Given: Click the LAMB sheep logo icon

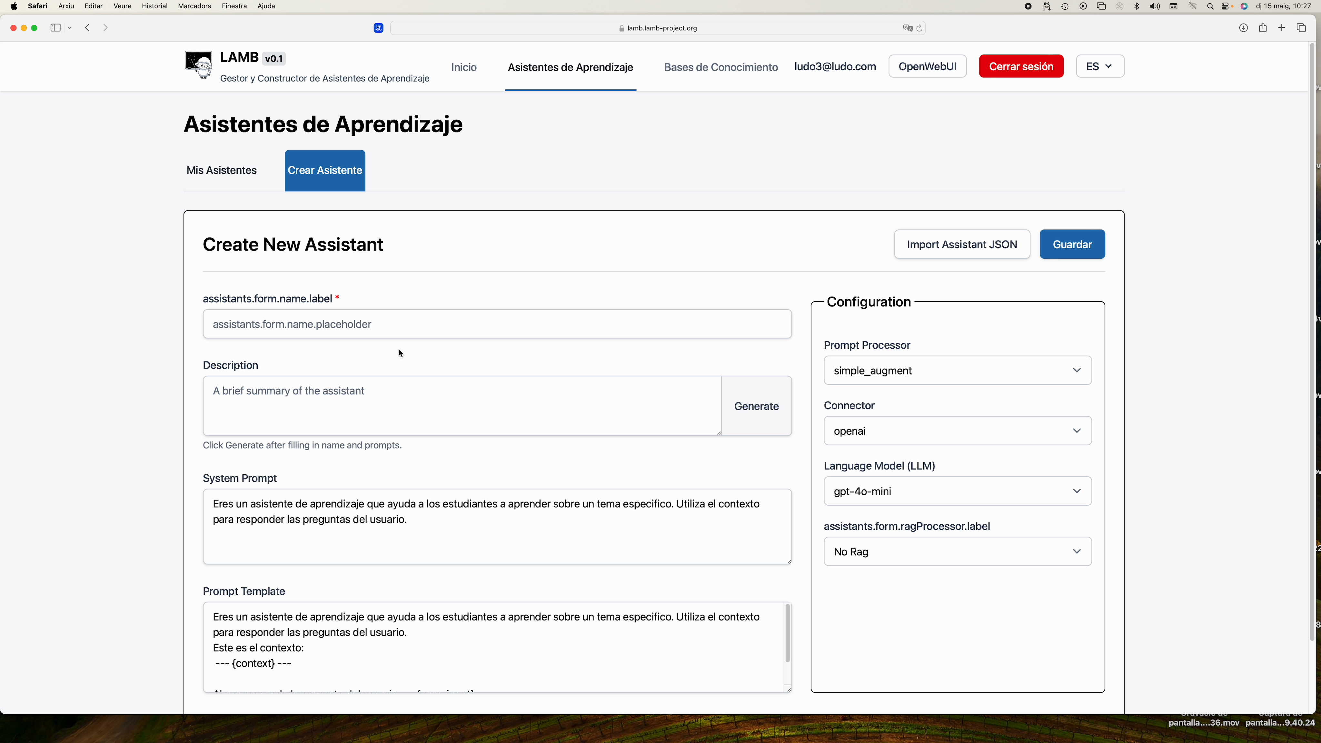Looking at the screenshot, I should pyautogui.click(x=198, y=65).
